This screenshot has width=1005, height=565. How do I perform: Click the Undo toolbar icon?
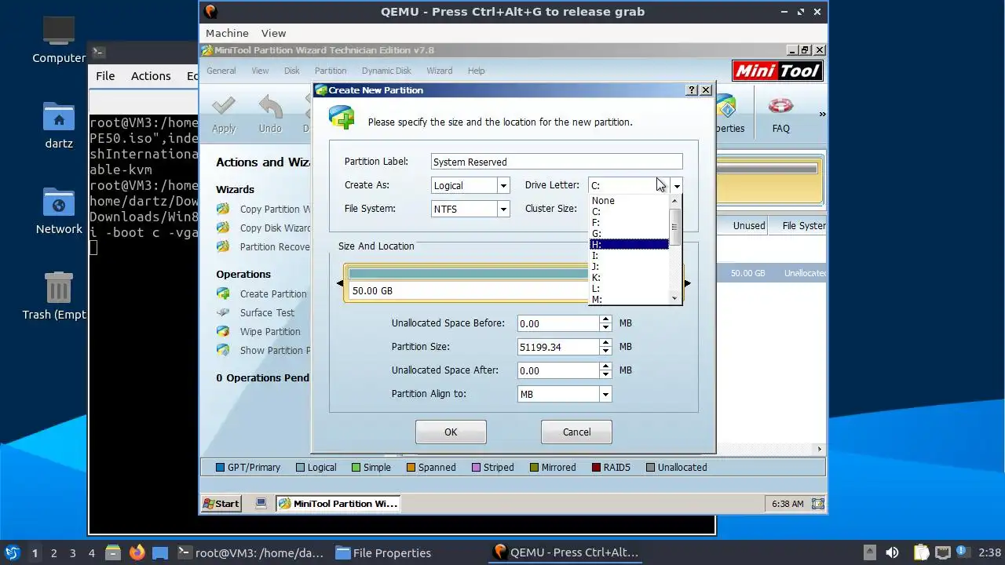(x=270, y=106)
